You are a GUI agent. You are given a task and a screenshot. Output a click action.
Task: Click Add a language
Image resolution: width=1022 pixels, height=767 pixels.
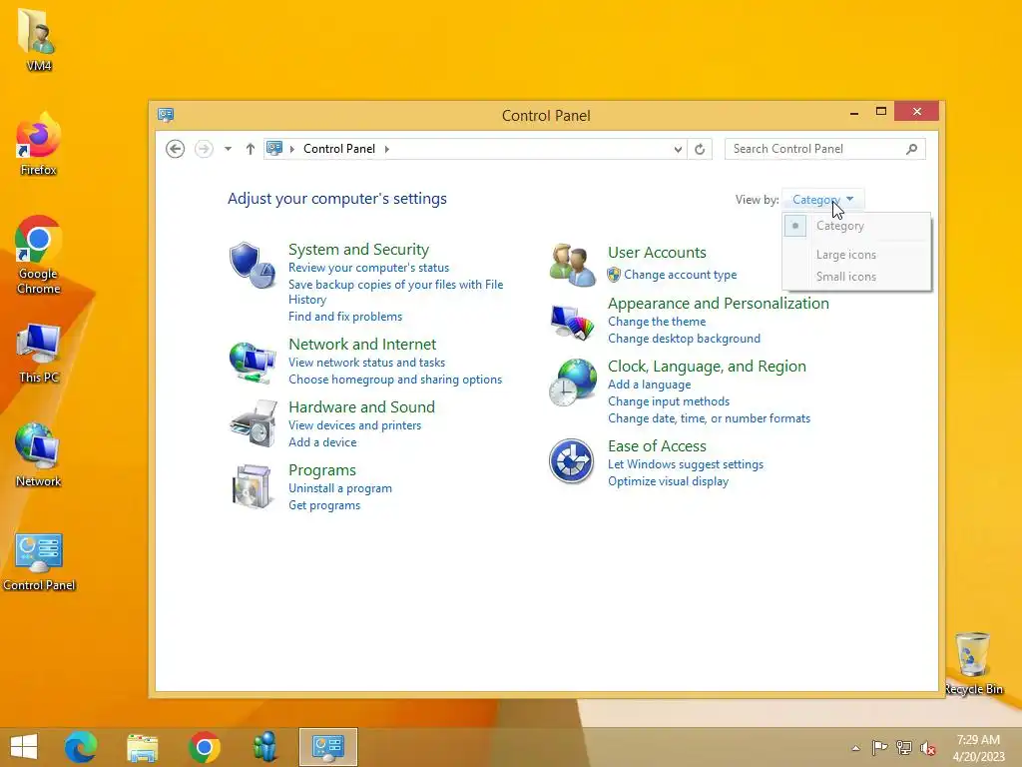[x=649, y=384]
